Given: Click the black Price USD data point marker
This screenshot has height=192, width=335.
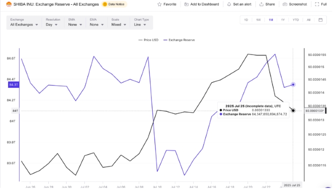Looking at the screenshot, I should (293, 110).
